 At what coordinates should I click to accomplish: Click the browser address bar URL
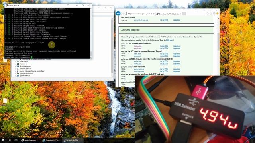(x=136, y=14)
